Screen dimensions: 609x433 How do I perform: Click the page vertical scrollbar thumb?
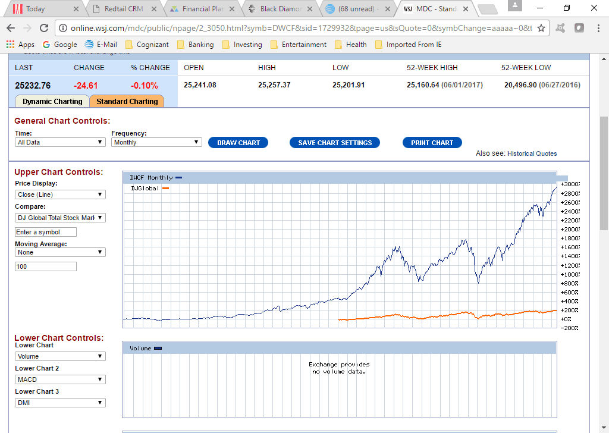point(604,173)
